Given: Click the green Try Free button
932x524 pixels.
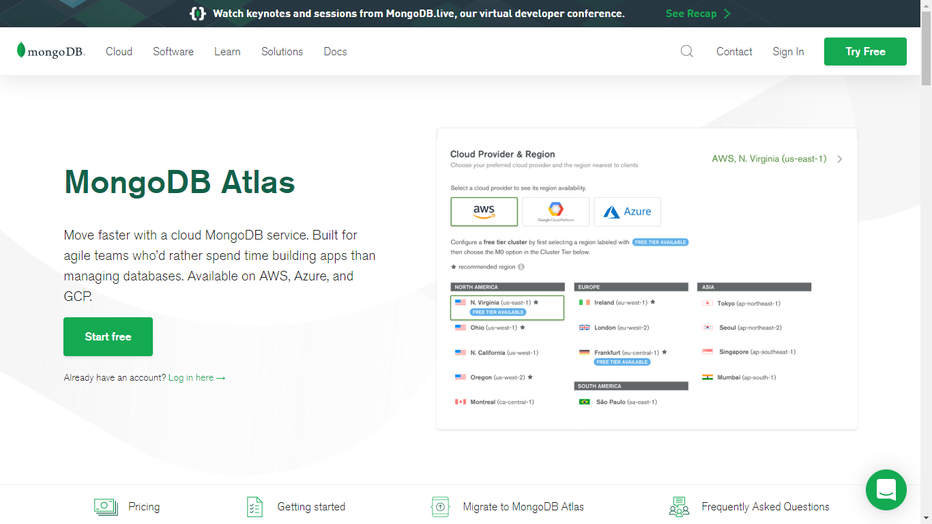Looking at the screenshot, I should (x=865, y=51).
